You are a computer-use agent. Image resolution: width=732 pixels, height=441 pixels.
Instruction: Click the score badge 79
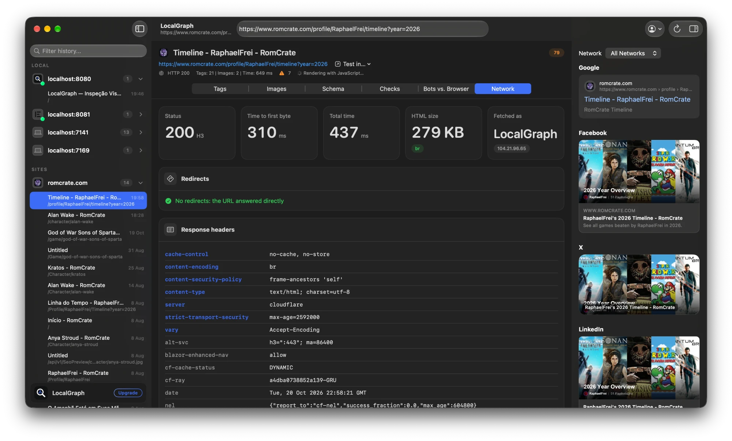pyautogui.click(x=556, y=53)
